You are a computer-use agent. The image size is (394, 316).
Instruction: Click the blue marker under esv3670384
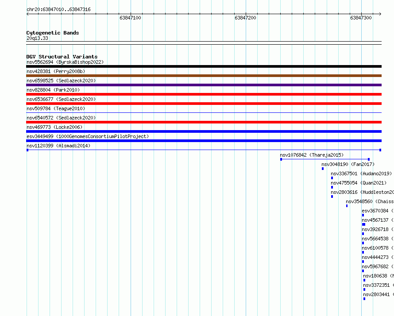point(363,215)
